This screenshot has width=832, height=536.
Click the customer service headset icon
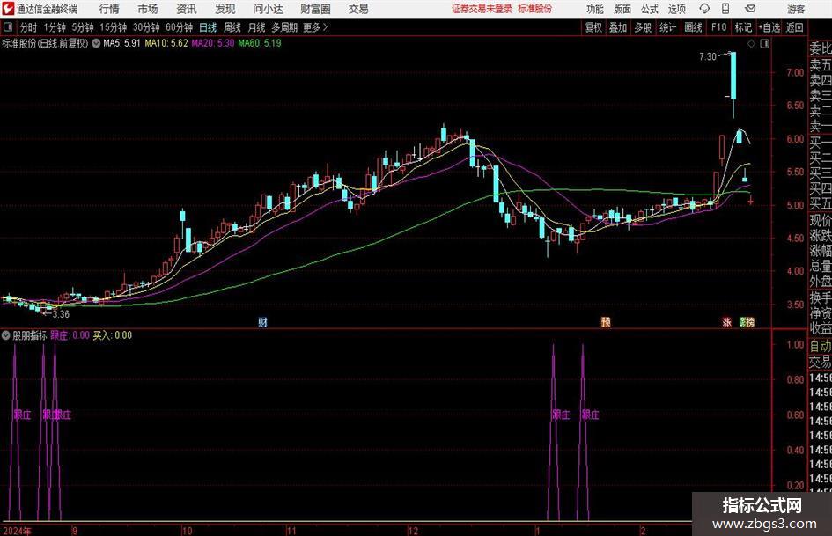tap(704, 9)
